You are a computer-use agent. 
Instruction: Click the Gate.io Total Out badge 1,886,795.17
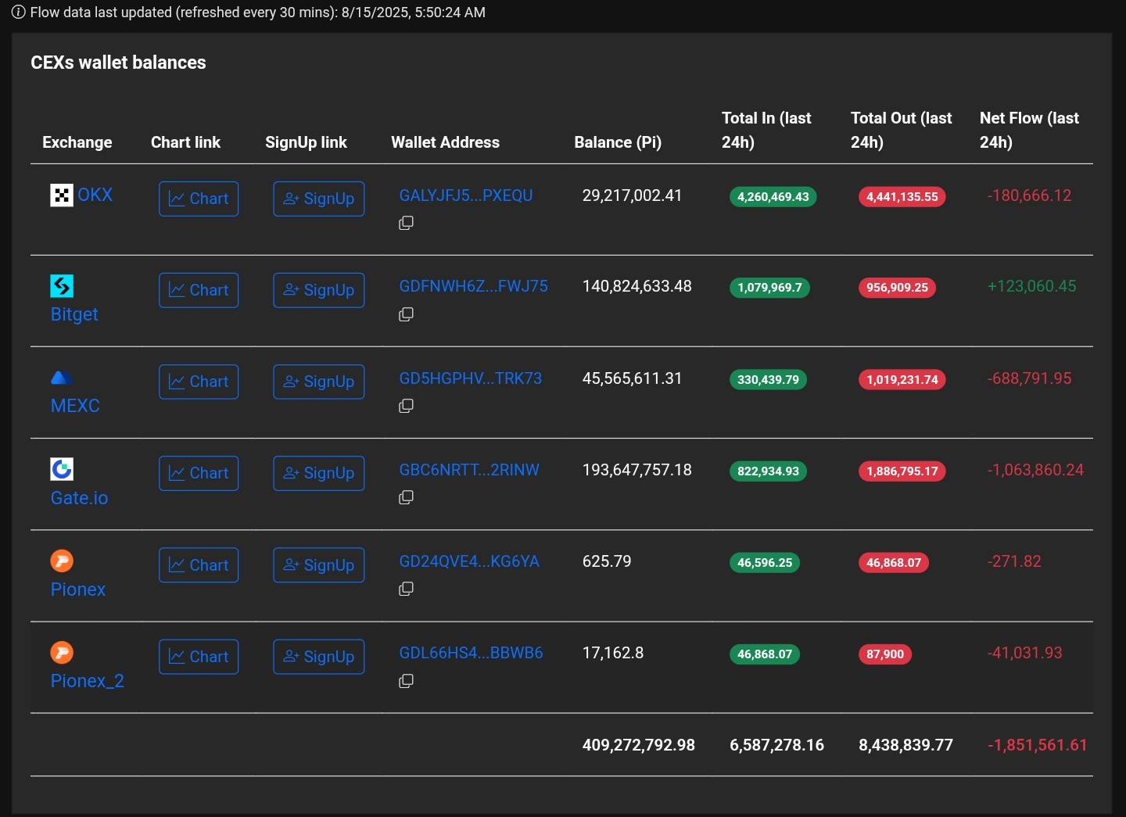[902, 471]
